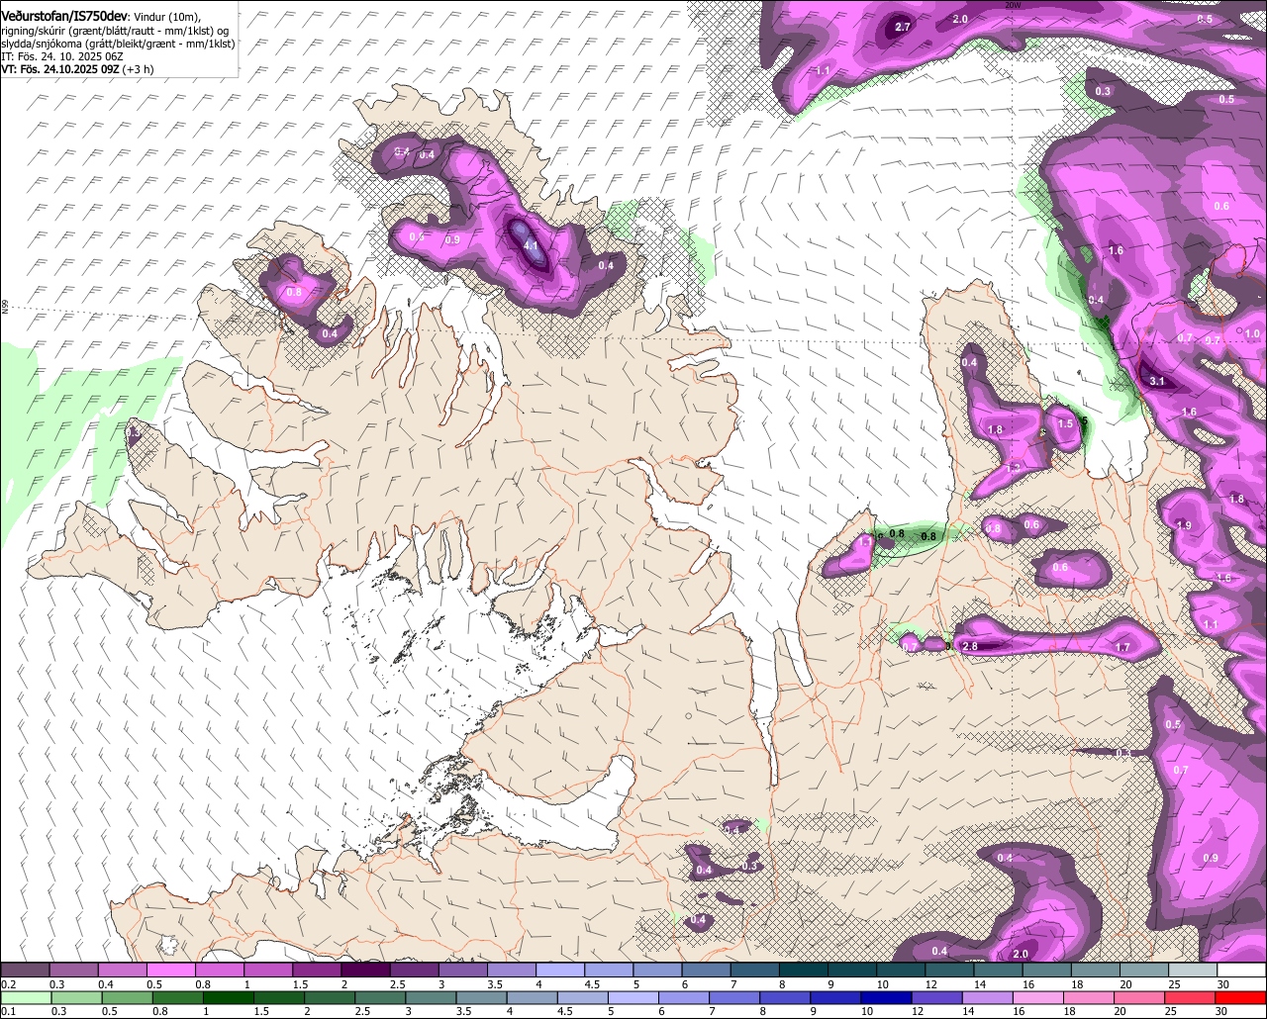The image size is (1267, 1019).
Task: Click the 'slydda/snjókoma (grátt/bleikt/grænt - mm/1klst)' line
Action: pyautogui.click(x=118, y=45)
